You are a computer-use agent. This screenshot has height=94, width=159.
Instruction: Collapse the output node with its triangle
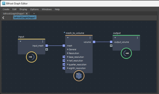(115, 38)
